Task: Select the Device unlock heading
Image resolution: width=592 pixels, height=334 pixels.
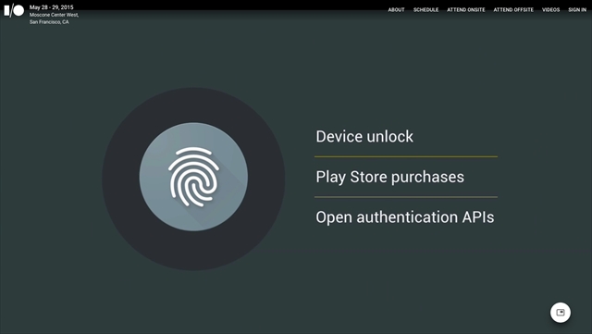Action: 364,136
